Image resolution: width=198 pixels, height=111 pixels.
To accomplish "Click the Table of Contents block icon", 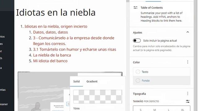I will coord(136,8).
